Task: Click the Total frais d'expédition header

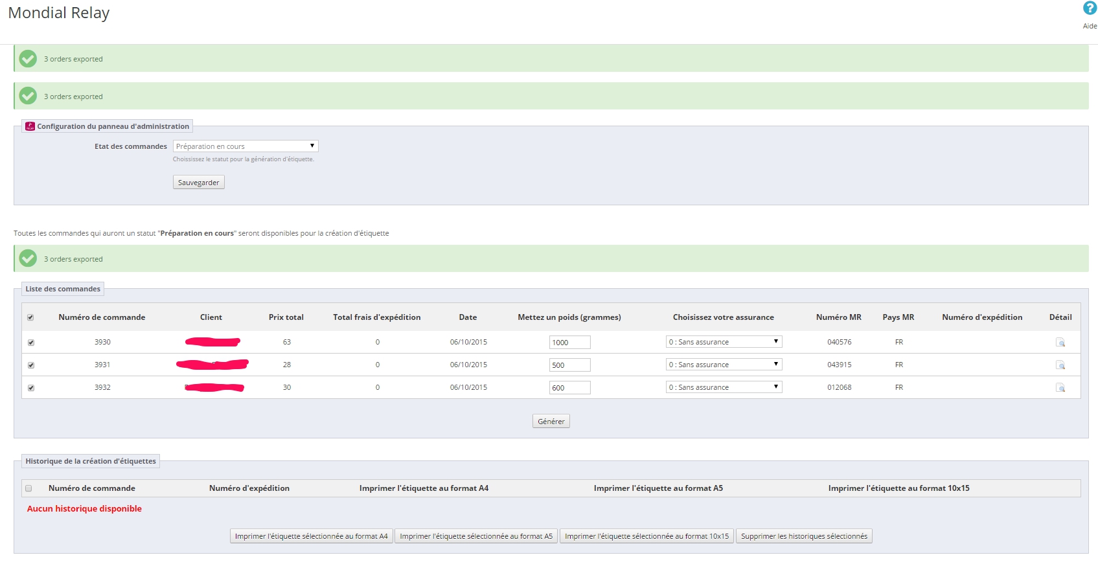Action: [377, 317]
